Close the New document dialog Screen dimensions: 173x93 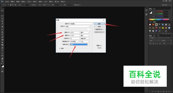click(x=104, y=20)
